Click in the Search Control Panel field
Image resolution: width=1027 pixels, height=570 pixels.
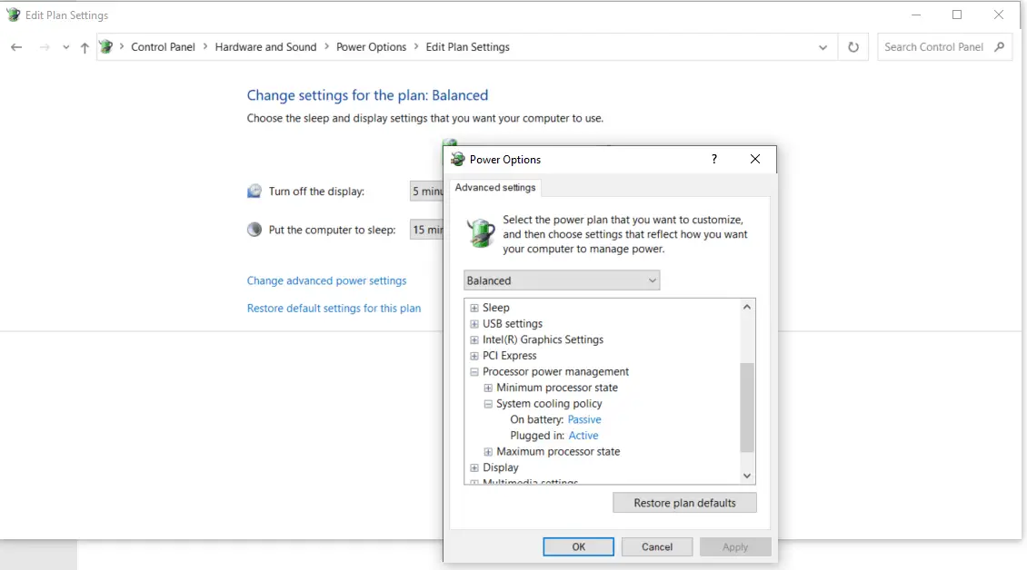coord(934,47)
